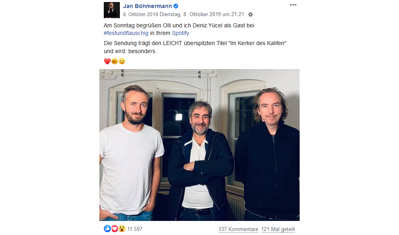Click the raised fist emoji in post

tap(115, 61)
